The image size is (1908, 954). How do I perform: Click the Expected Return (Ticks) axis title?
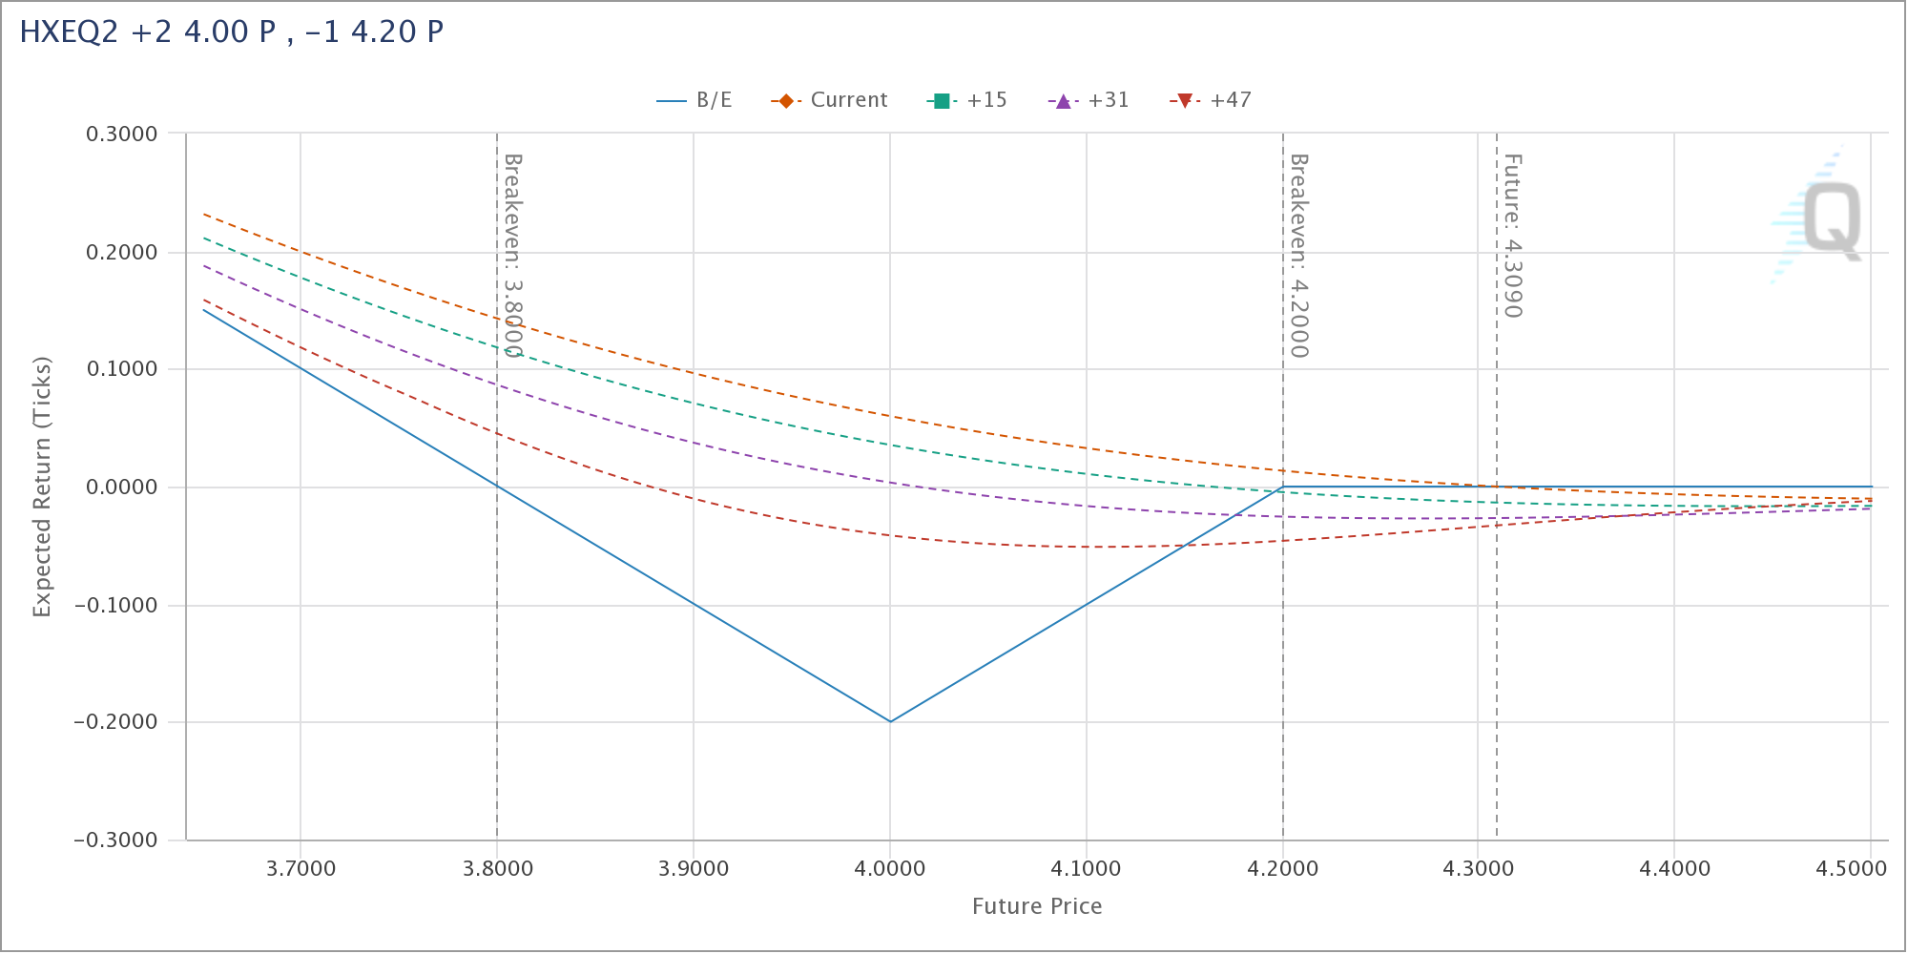coord(42,487)
